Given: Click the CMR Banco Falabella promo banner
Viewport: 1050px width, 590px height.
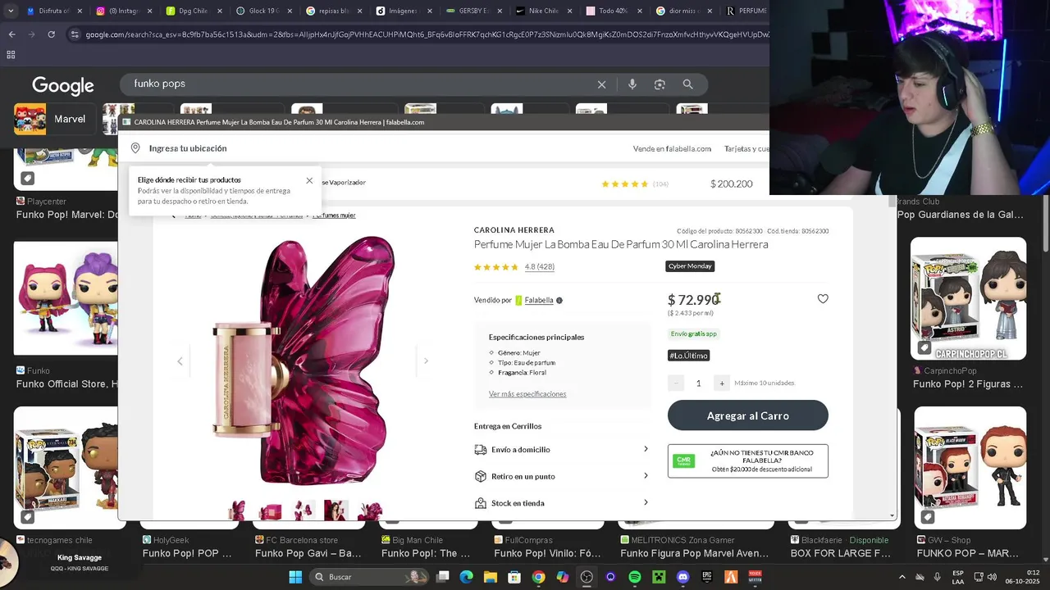Looking at the screenshot, I should 748,461.
